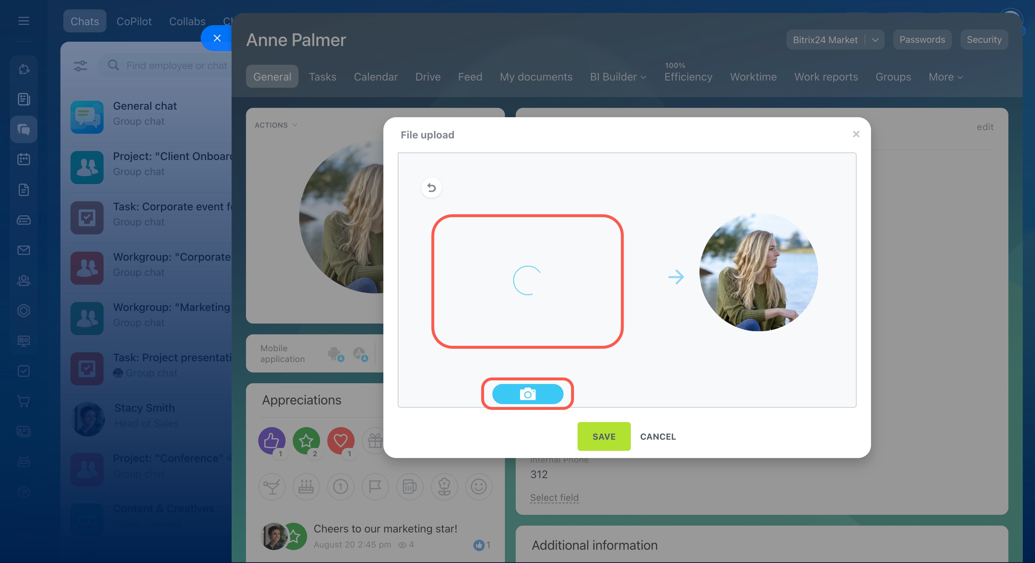
Task: Open the My documents tab
Action: click(x=536, y=77)
